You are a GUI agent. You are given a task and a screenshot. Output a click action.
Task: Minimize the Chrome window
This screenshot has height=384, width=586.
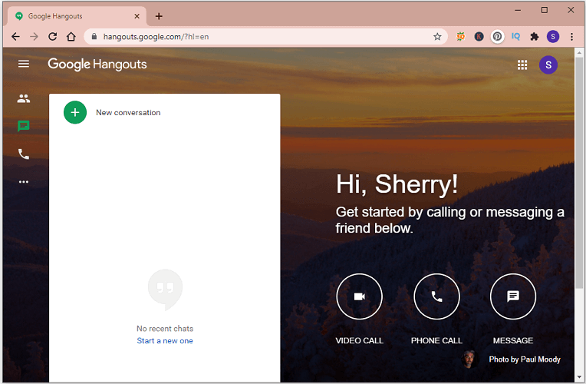tap(518, 10)
